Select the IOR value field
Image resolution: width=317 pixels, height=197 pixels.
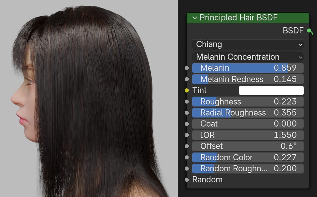point(248,135)
